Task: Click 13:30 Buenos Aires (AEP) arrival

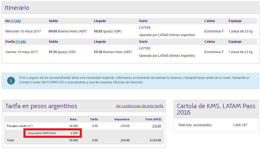Action: point(113,52)
